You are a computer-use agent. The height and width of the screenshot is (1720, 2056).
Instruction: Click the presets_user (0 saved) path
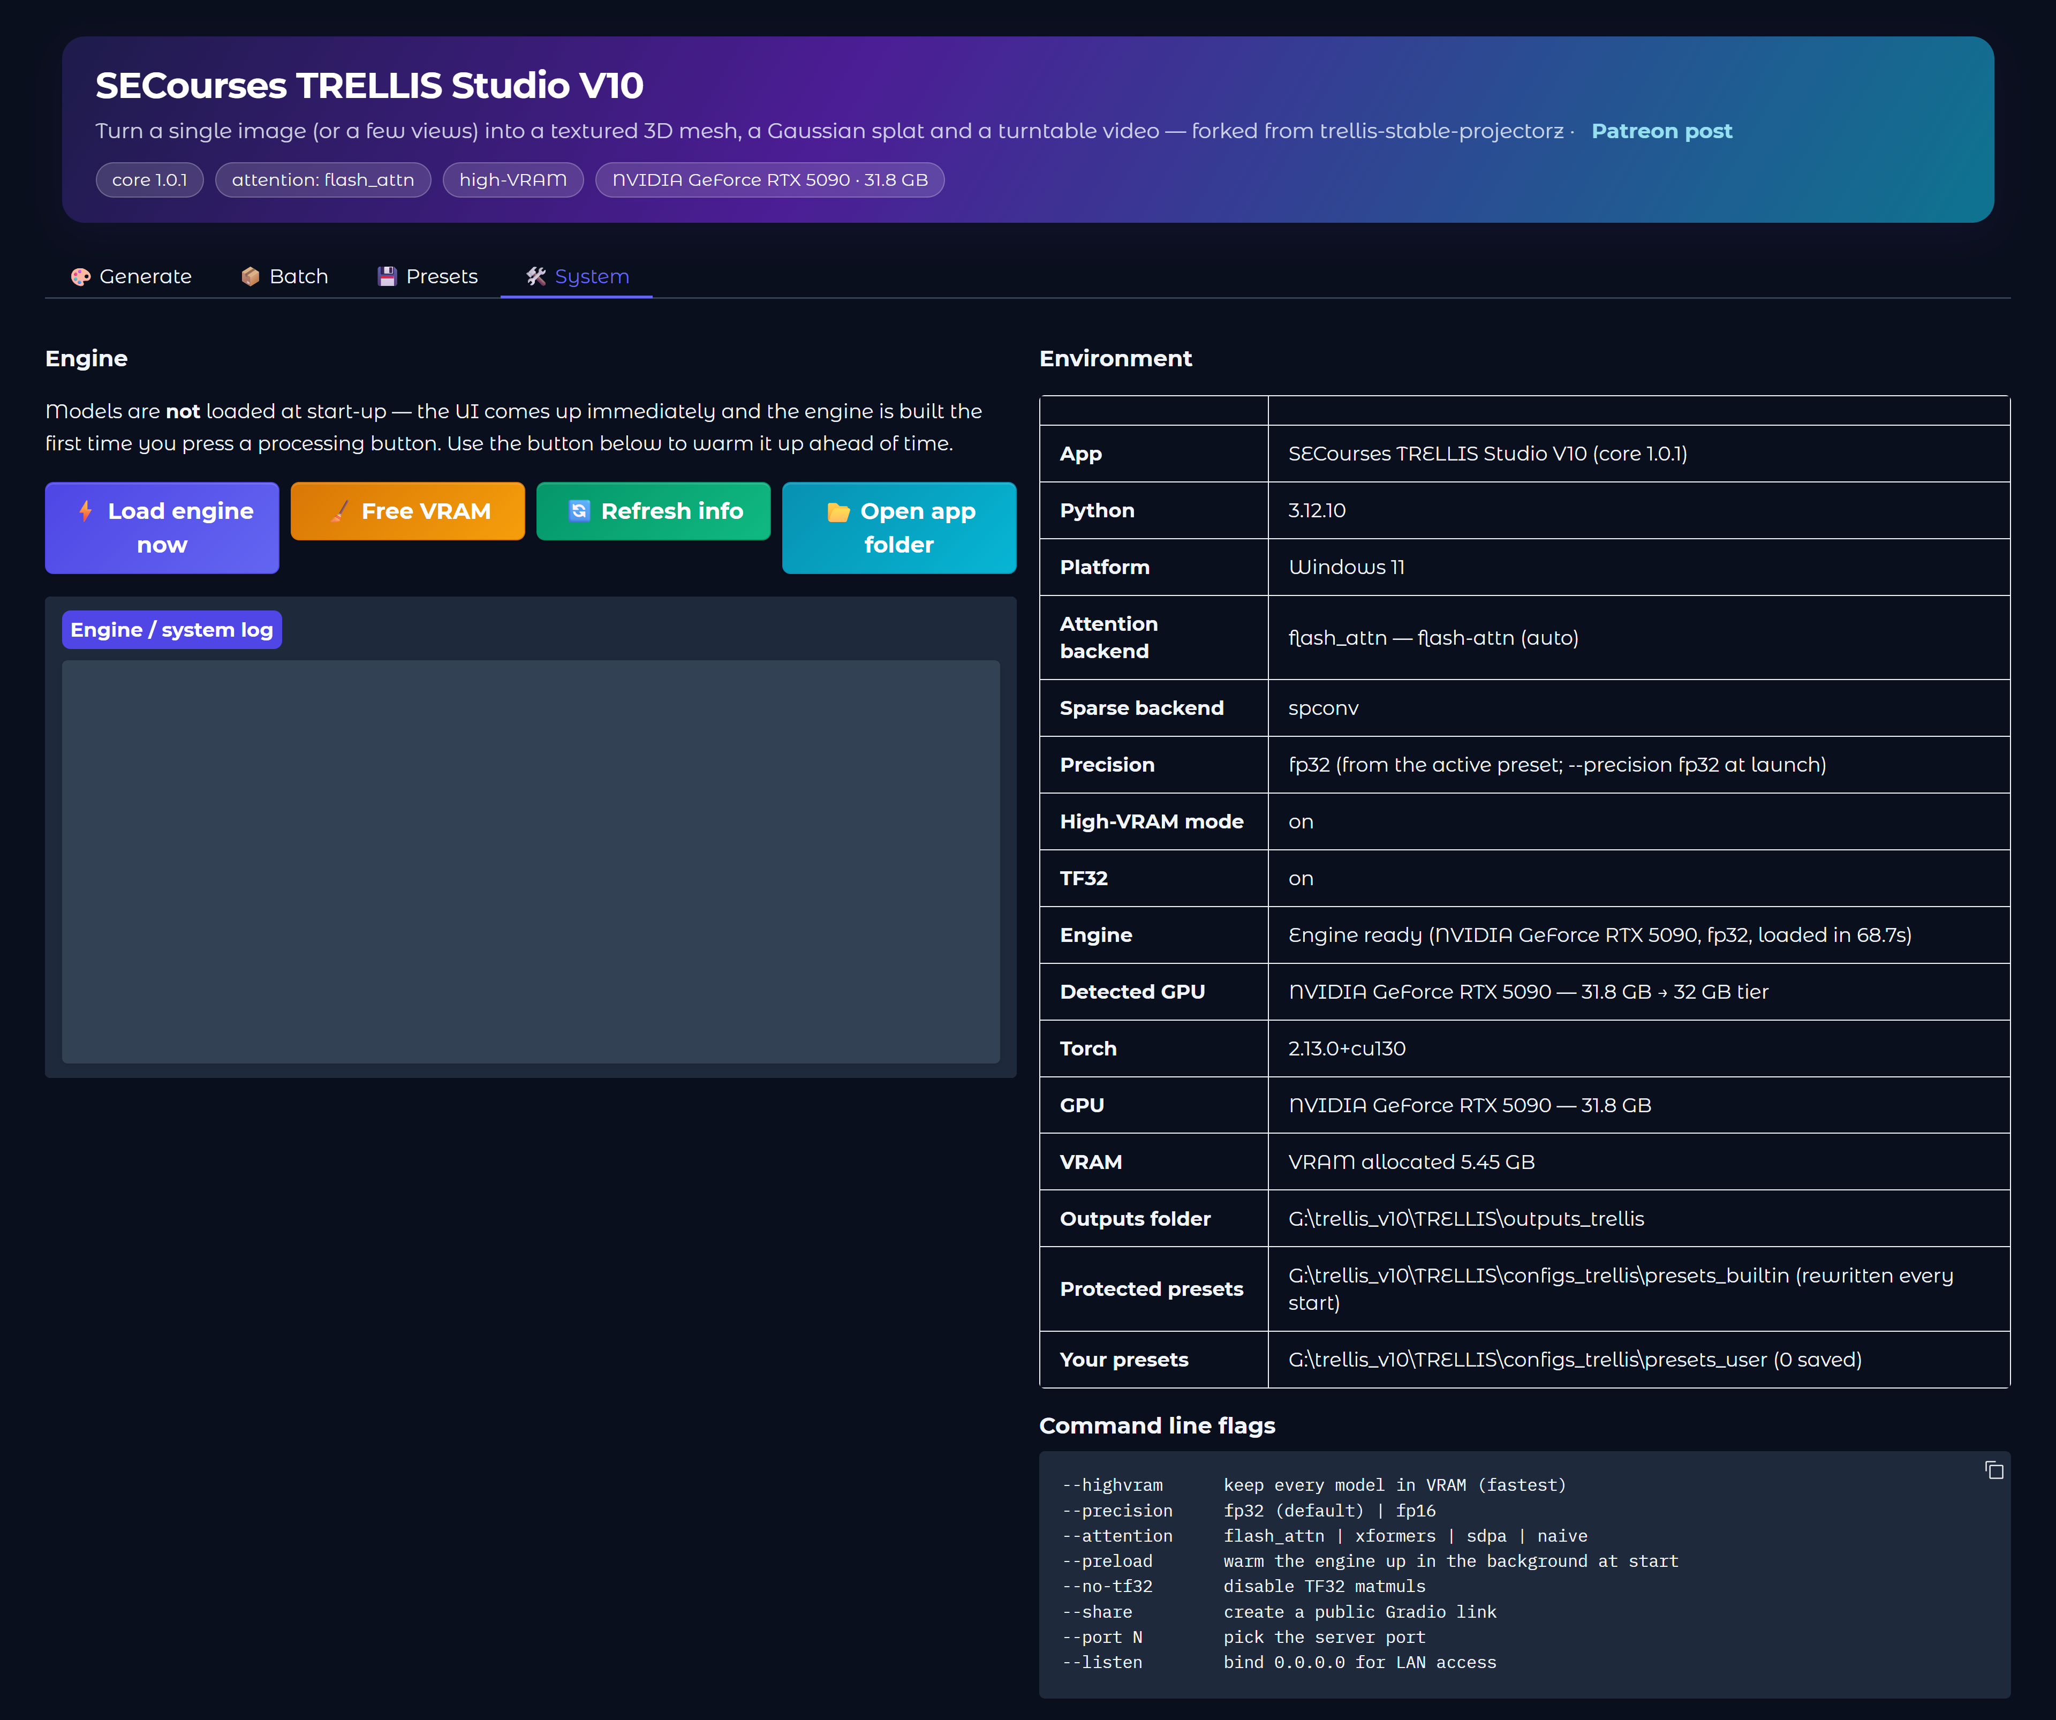click(x=1575, y=1361)
